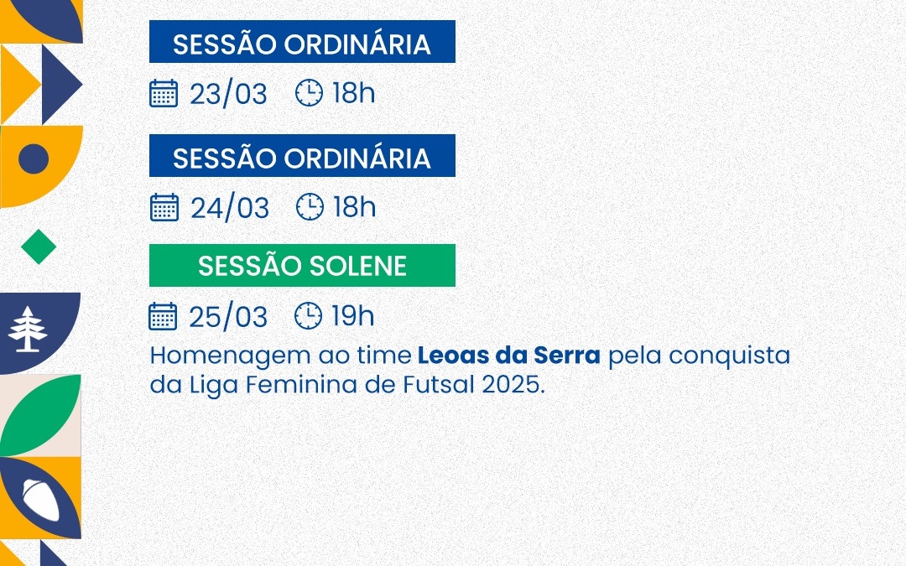Select the first Sessão Ordinária blue banner
The width and height of the screenshot is (906, 566).
click(302, 42)
